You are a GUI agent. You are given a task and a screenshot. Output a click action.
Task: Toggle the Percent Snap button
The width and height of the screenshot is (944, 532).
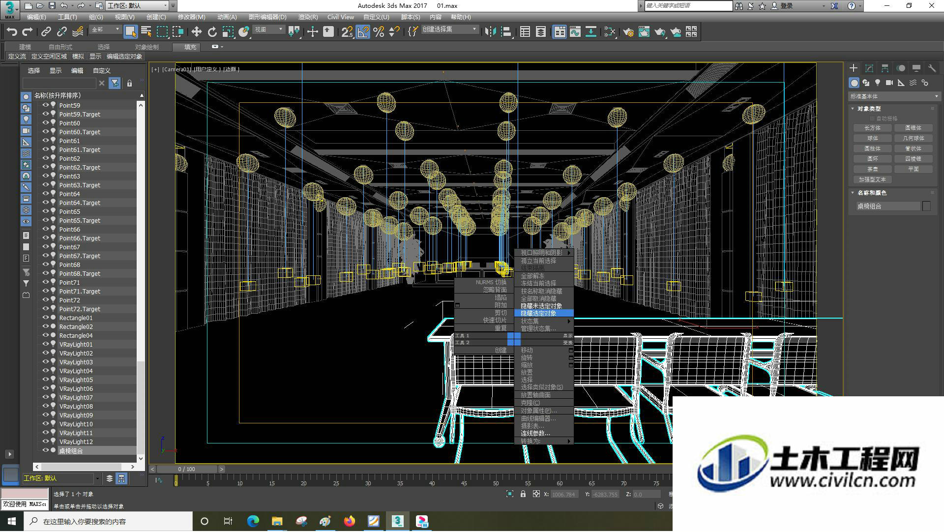tap(379, 32)
